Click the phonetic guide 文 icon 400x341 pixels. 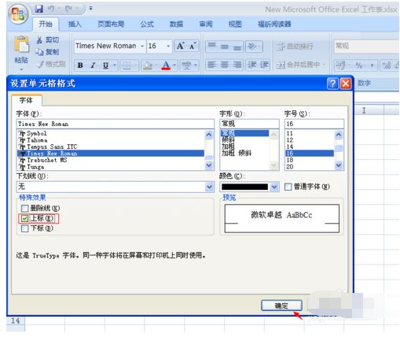pos(186,65)
